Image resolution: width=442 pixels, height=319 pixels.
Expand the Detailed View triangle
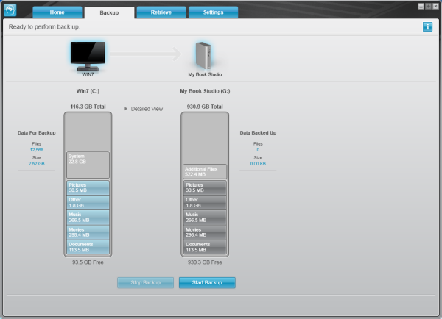click(126, 109)
